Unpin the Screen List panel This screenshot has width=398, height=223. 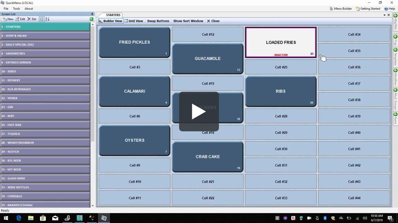(91, 14)
